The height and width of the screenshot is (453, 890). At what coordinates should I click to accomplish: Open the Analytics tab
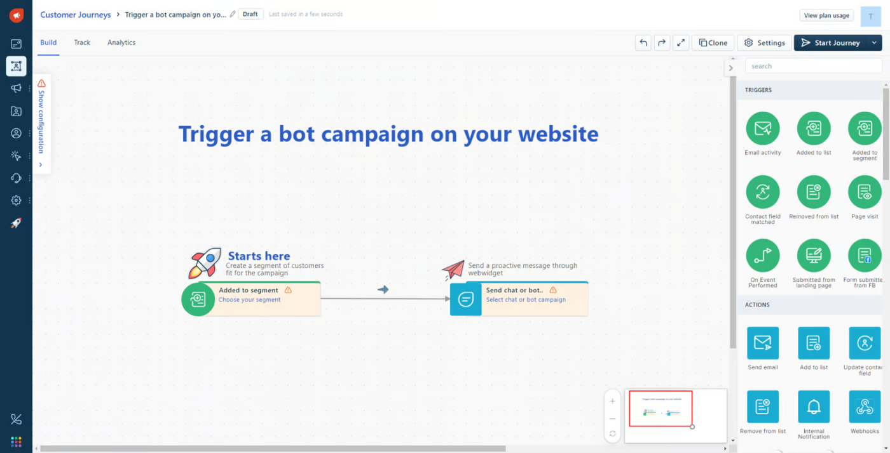(121, 43)
